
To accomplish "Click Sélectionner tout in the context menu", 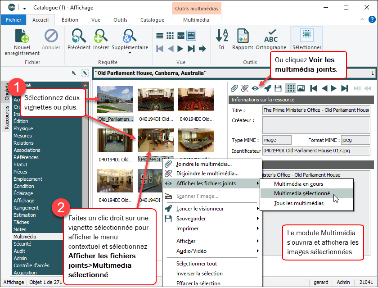I will point(197,264).
